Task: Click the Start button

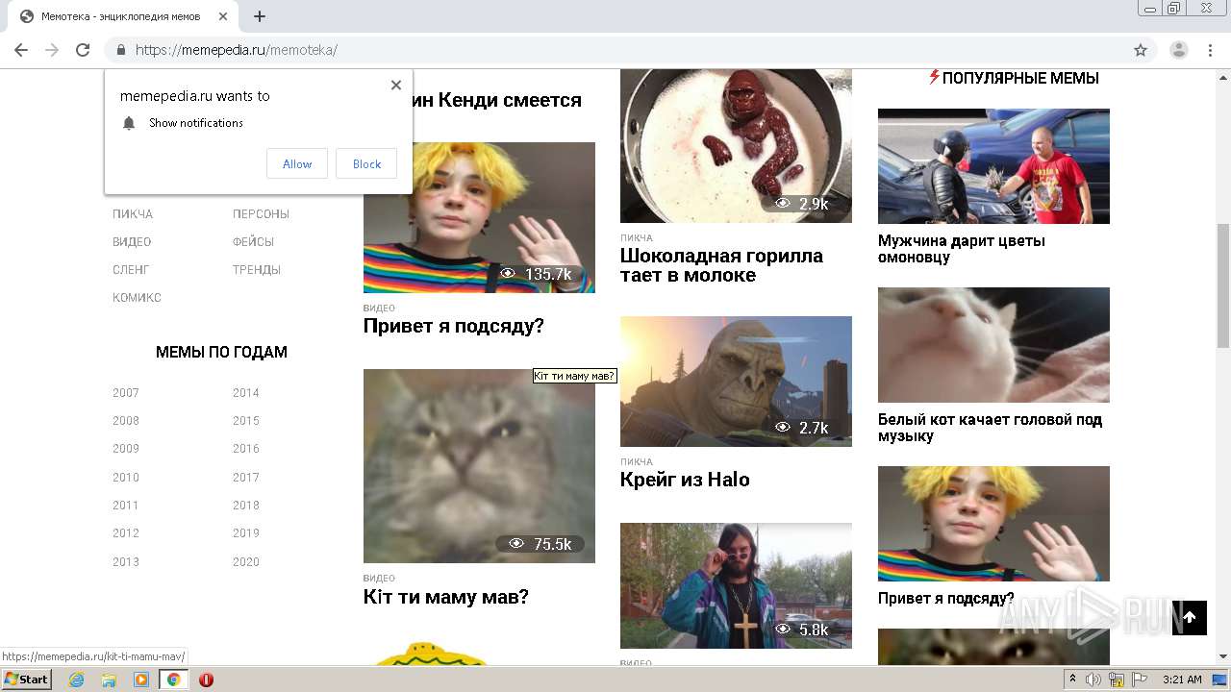Action: tap(26, 680)
